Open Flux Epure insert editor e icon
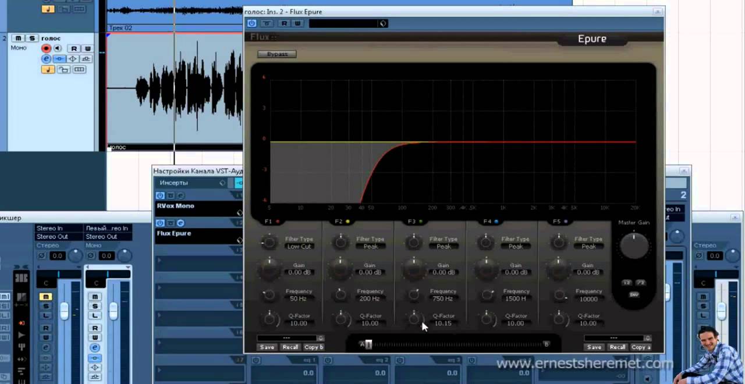 coord(180,223)
